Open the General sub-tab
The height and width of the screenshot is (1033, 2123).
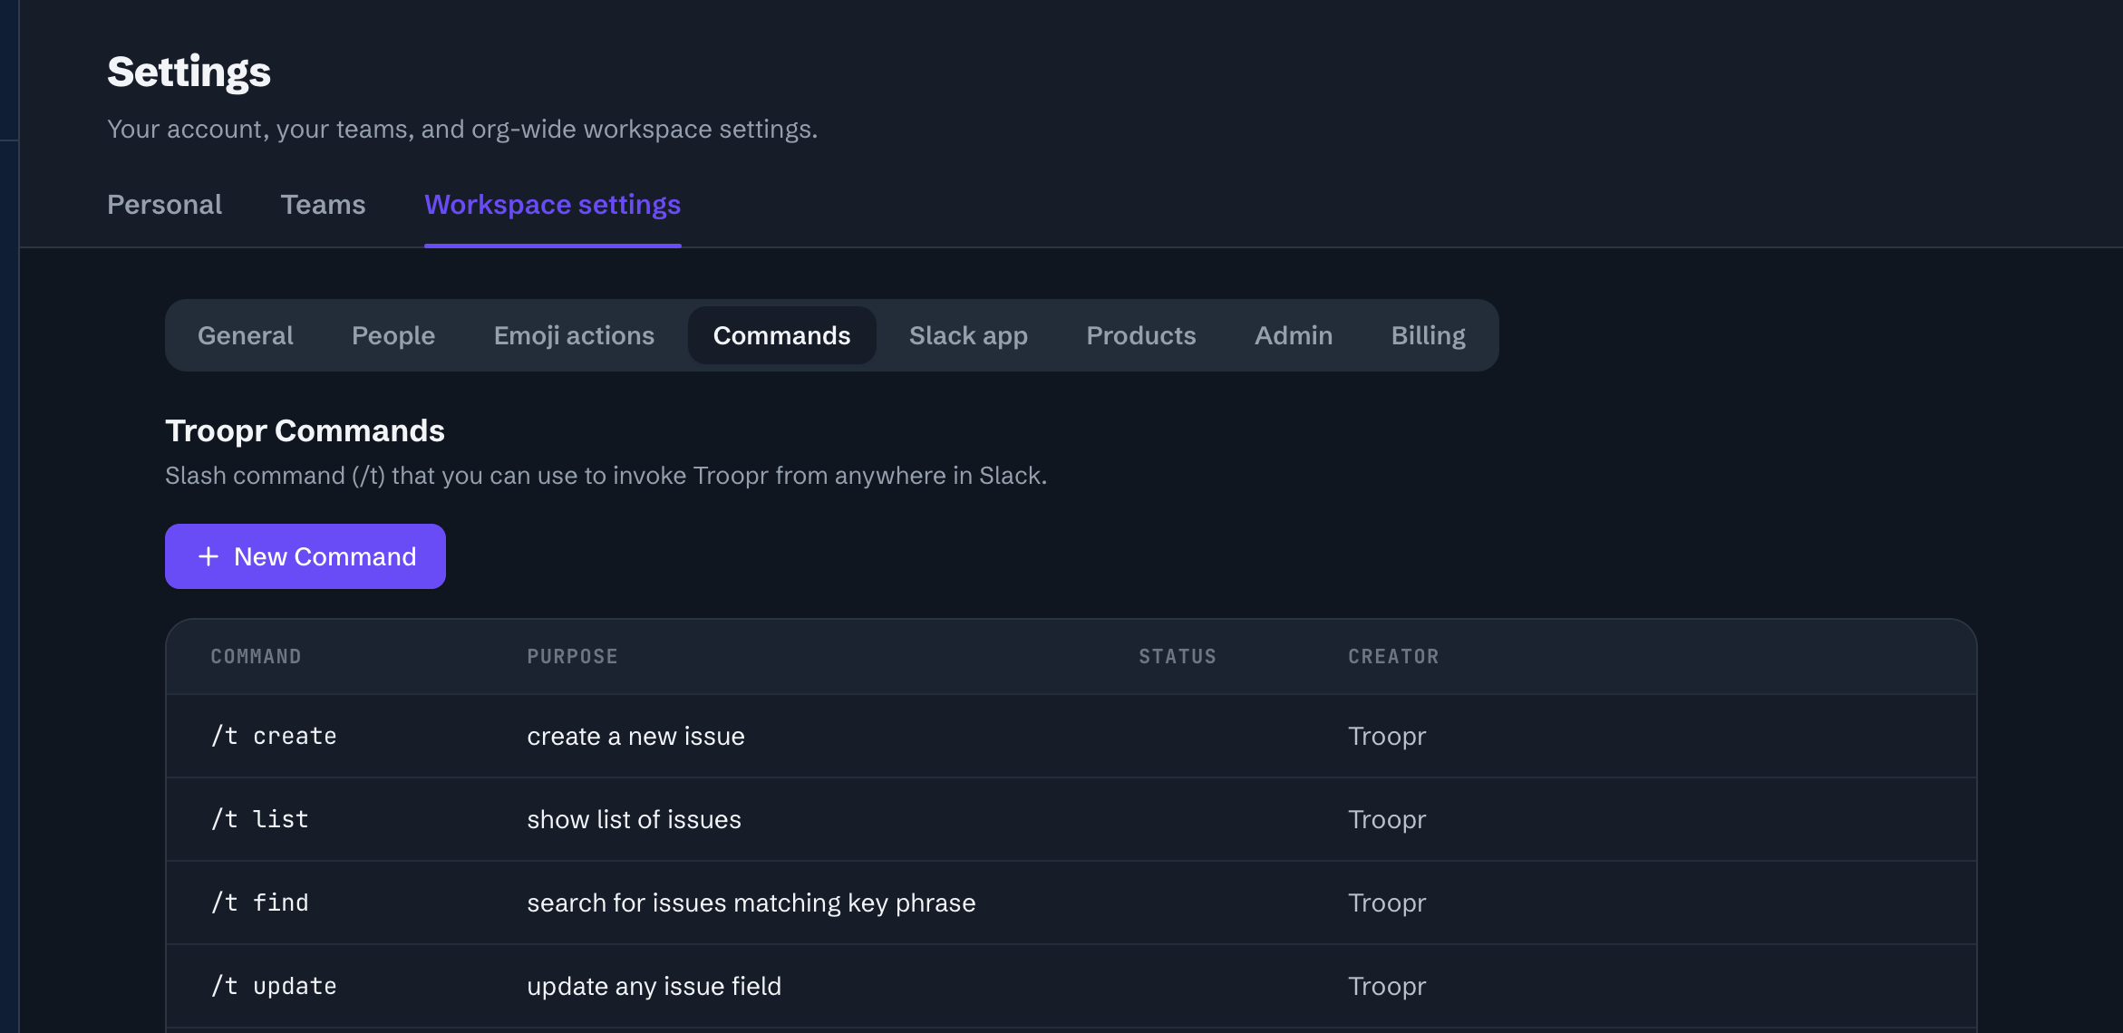246,335
